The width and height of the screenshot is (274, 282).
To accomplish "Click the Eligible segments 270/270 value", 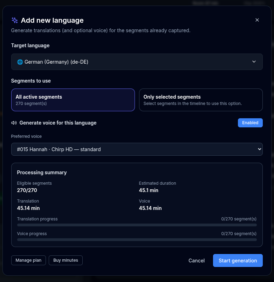I will click(27, 190).
